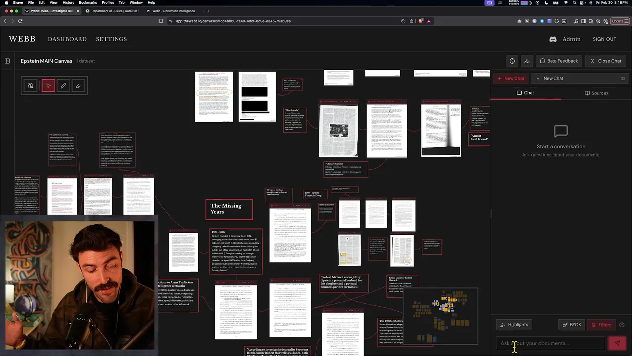Open the View menu in the menu bar
The height and width of the screenshot is (356, 632).
pos(54,2)
